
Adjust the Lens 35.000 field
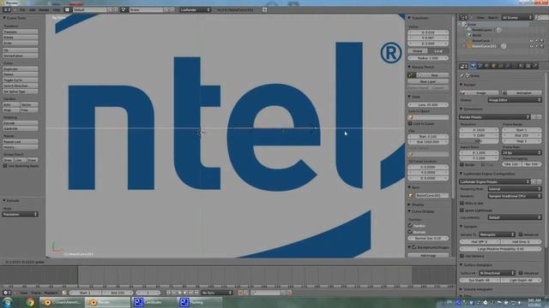tap(428, 104)
